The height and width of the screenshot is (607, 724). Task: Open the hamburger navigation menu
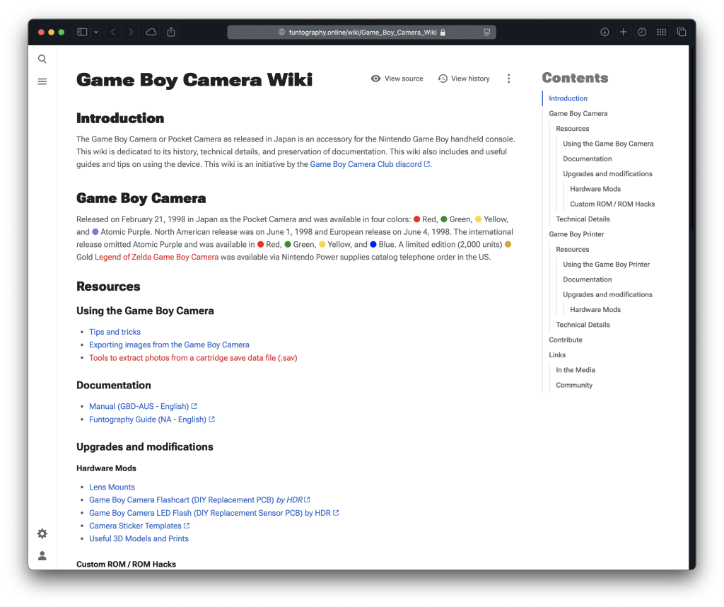coord(42,82)
